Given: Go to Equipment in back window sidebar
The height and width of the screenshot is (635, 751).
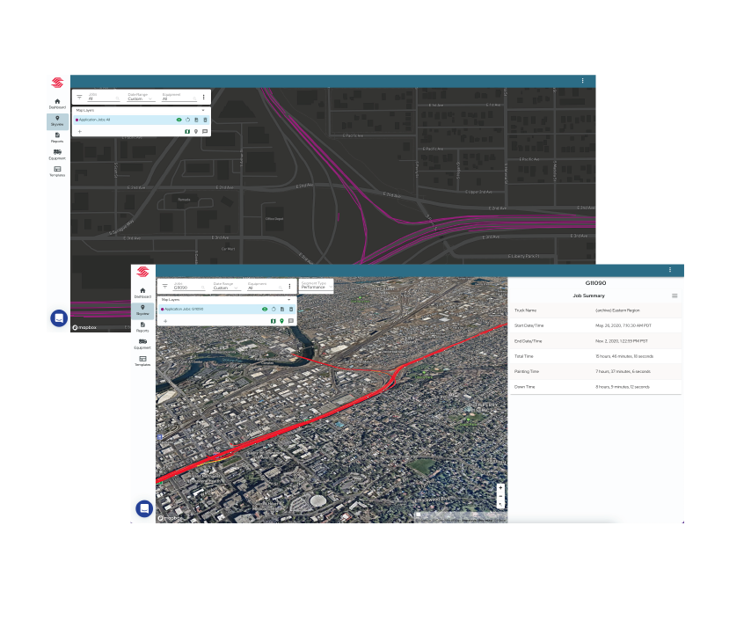Looking at the screenshot, I should click(x=57, y=154).
